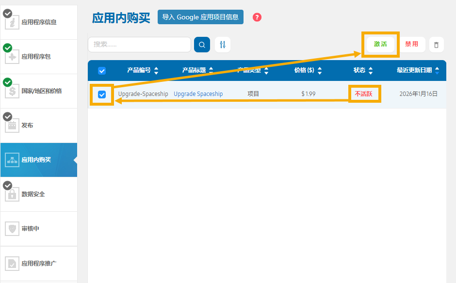456x283 pixels.
Task: Click the 应用程序信息 sidebar icon
Action: (x=12, y=22)
